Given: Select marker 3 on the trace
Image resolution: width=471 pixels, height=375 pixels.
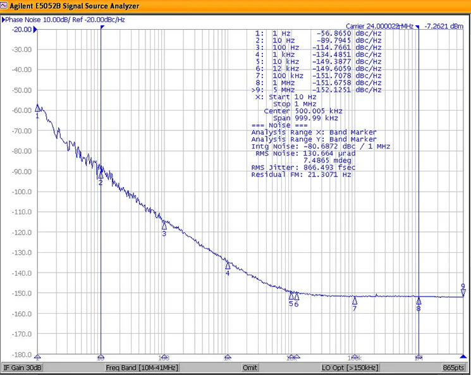Looking at the screenshot, I should (164, 226).
